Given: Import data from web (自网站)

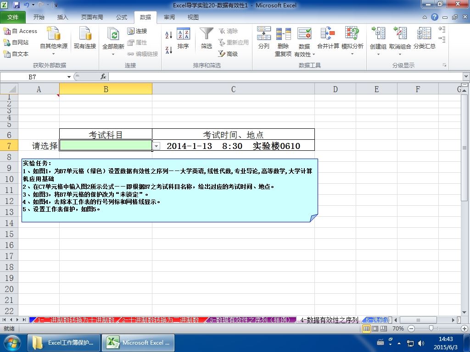Looking at the screenshot, I should click(16, 43).
